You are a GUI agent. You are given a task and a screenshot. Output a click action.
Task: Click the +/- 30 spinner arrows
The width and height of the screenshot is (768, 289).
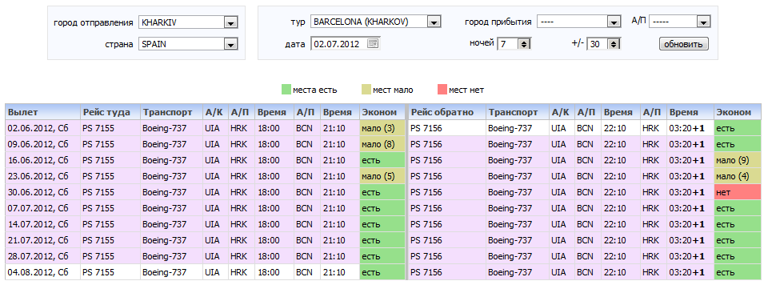614,44
